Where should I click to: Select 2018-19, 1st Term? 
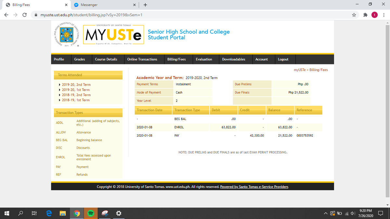click(76, 100)
